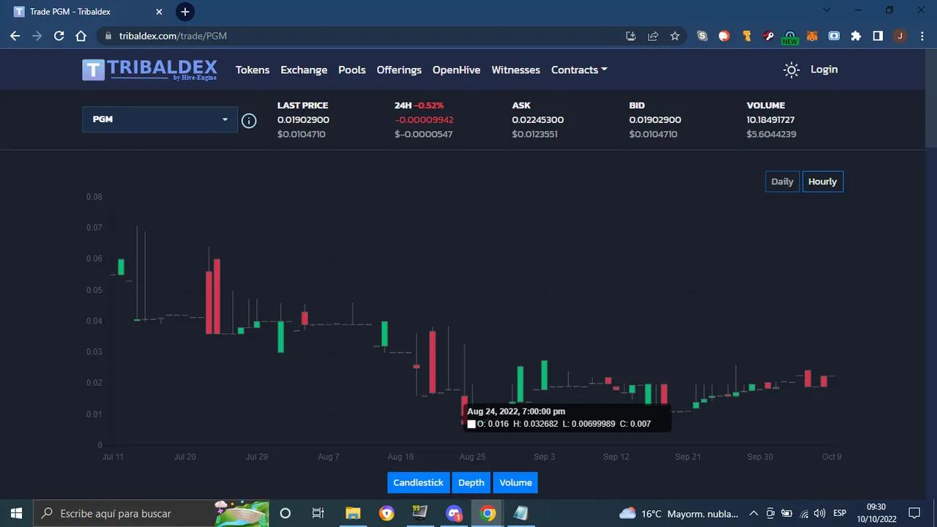Click install/download page icon in address bar
This screenshot has height=527, width=937.
(x=631, y=36)
